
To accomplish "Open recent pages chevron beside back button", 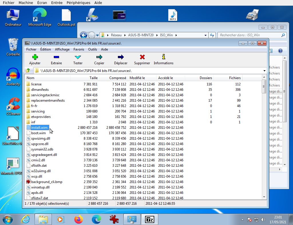I will (x=97, y=35).
